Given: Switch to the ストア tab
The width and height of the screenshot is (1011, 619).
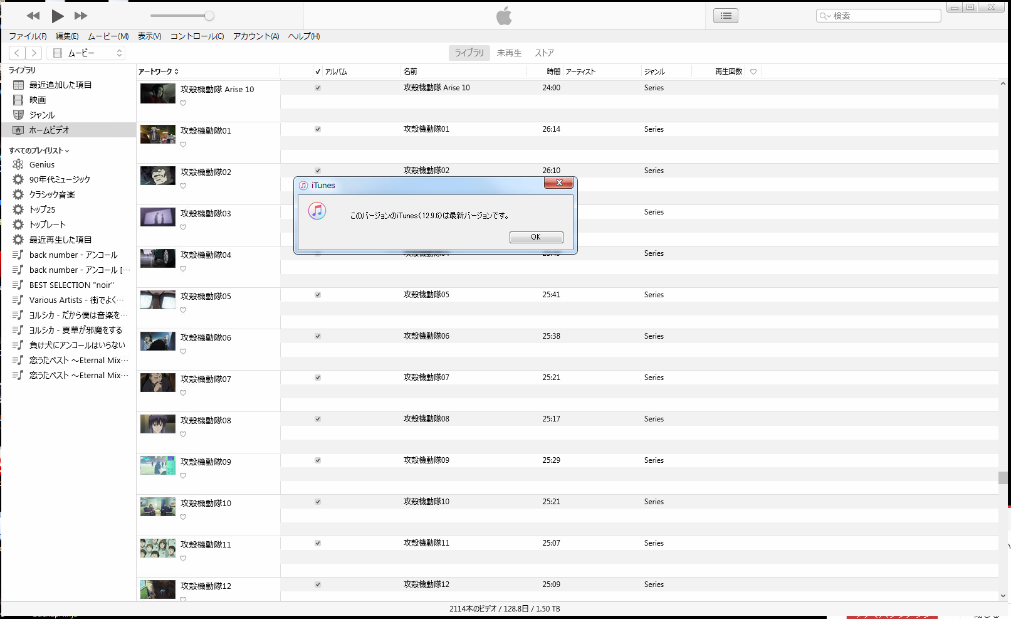Looking at the screenshot, I should coord(545,53).
